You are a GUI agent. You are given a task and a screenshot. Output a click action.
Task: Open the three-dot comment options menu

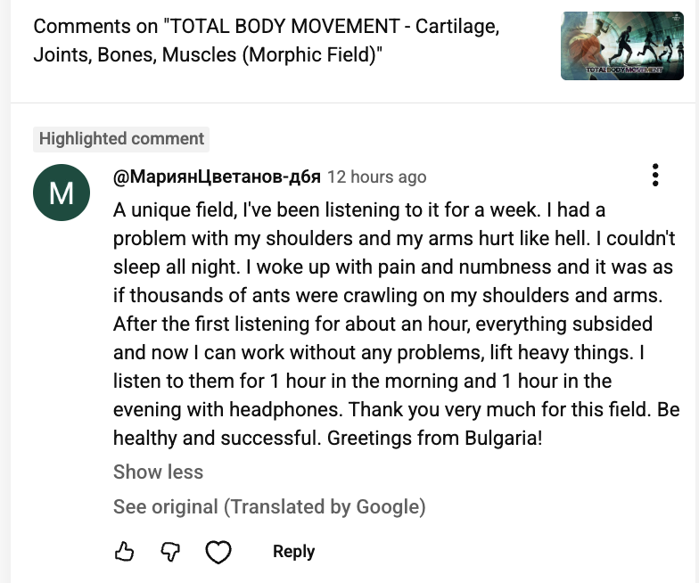(655, 175)
